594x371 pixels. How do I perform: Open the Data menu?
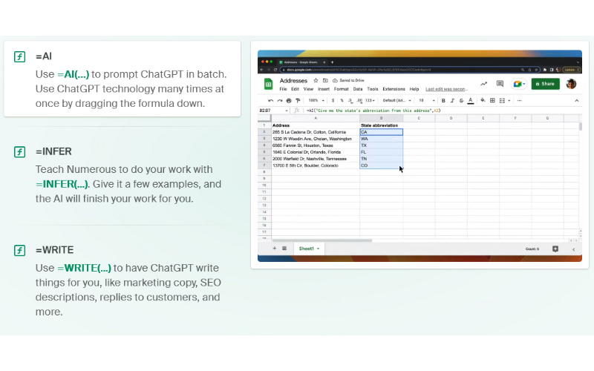tap(358, 89)
